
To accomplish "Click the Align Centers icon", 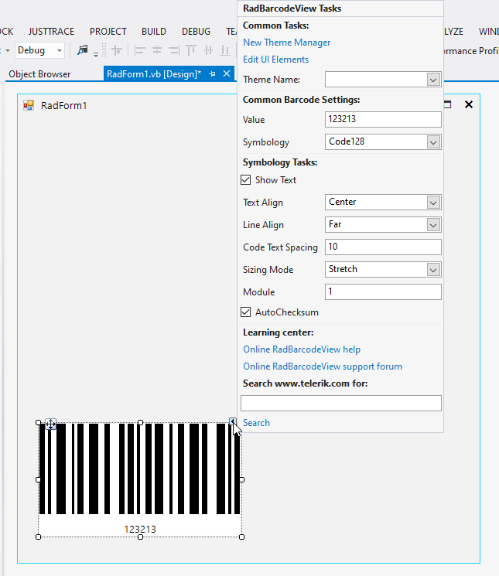I will [x=157, y=50].
